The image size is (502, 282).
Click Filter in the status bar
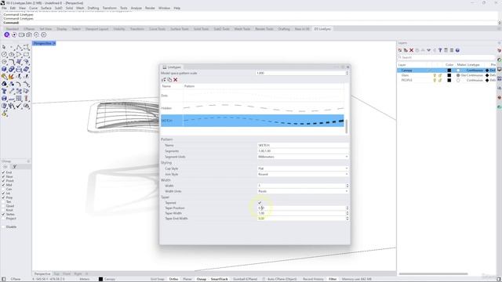(333, 279)
